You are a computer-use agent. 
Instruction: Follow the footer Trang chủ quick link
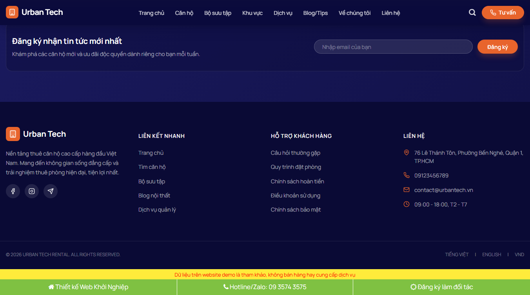[151, 153]
